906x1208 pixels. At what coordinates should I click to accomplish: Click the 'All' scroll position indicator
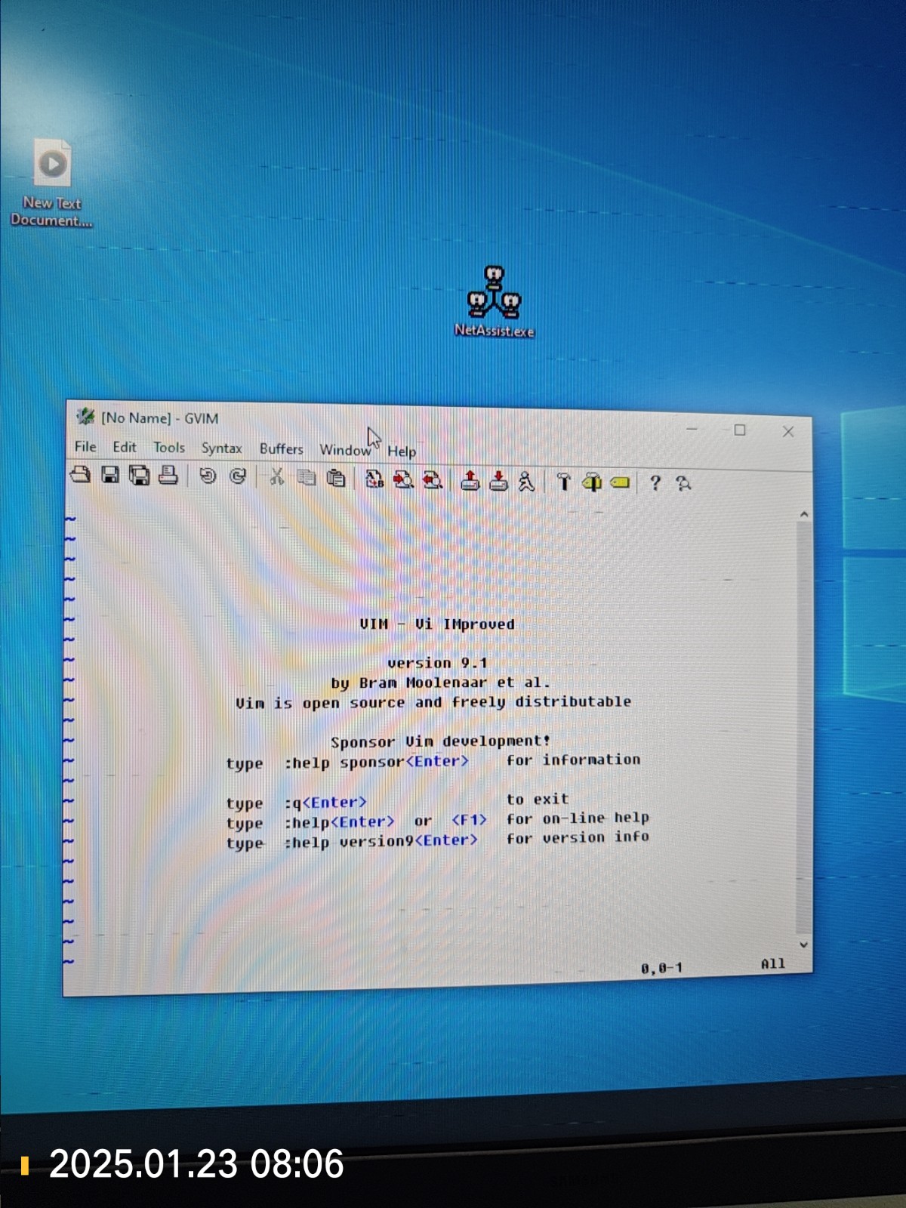click(772, 964)
